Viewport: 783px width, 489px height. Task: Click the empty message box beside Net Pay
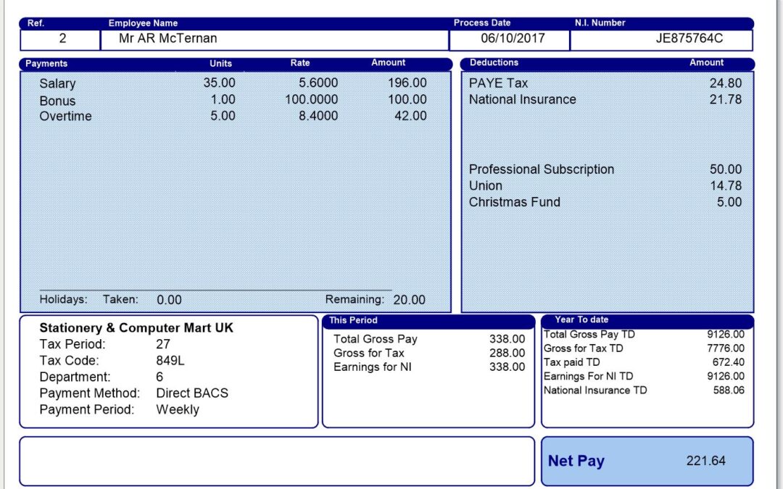point(276,461)
